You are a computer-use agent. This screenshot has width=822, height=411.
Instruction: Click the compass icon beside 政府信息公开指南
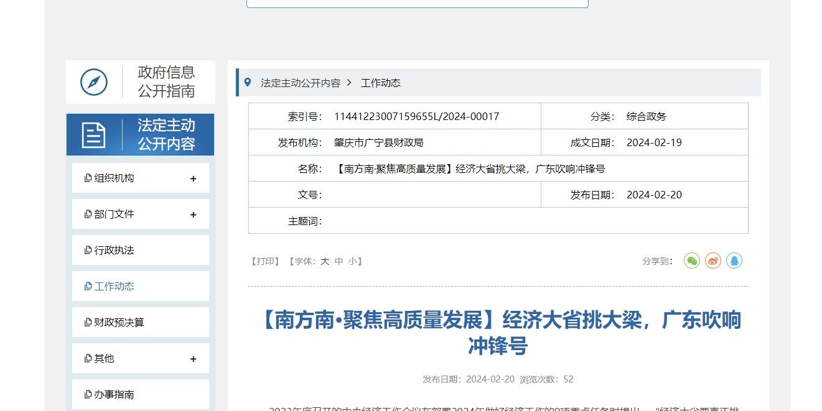tap(94, 82)
